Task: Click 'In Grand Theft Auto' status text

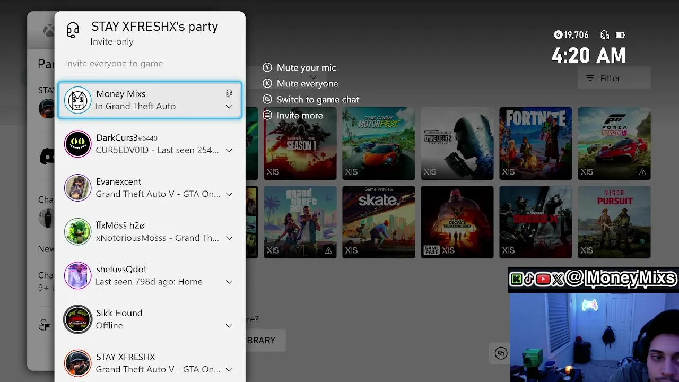Action: (x=135, y=106)
